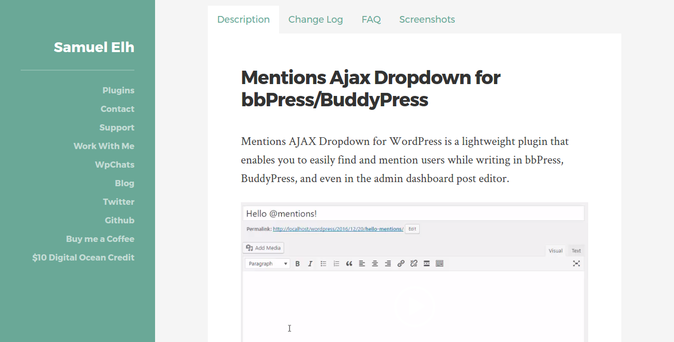Screen dimensions: 674x342
Task: Click inside the post editor text area
Action: tap(413, 306)
